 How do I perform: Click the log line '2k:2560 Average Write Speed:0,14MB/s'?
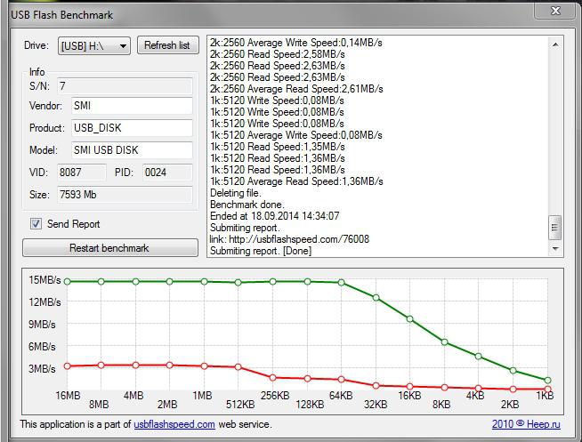click(x=295, y=43)
